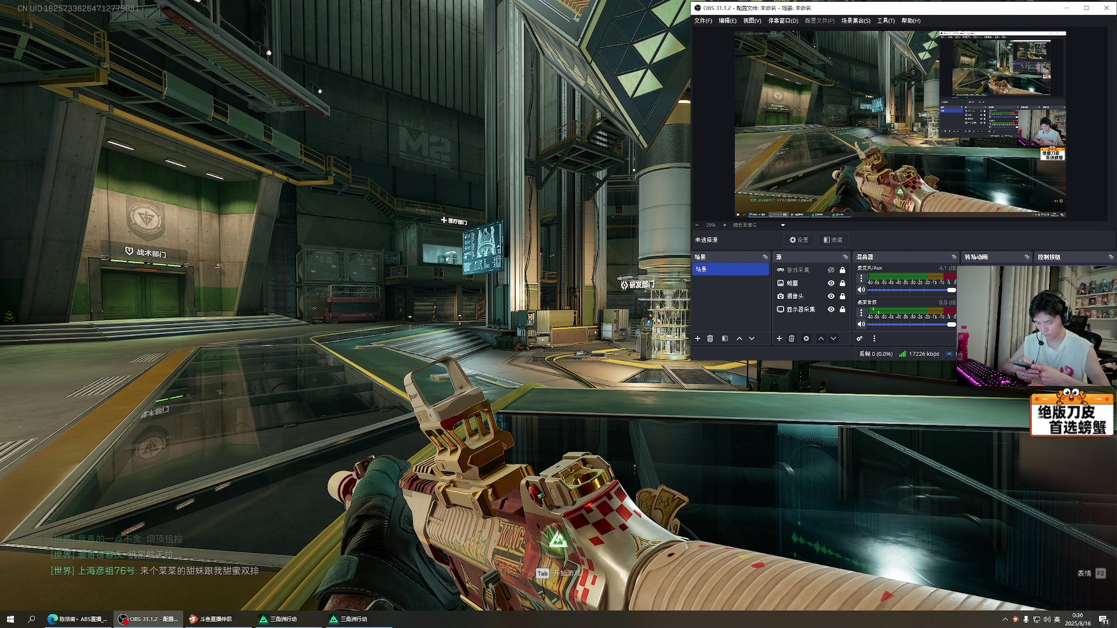Open scene filters icon in 场景 panel toolbar
Screen dimensions: 1117x628
(725, 338)
